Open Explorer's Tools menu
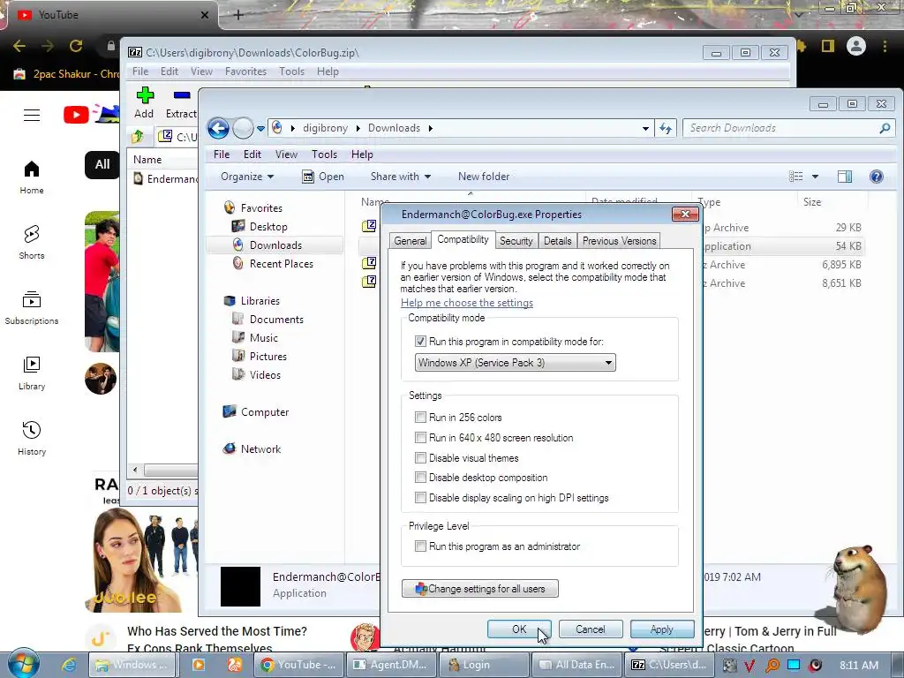 pos(324,154)
